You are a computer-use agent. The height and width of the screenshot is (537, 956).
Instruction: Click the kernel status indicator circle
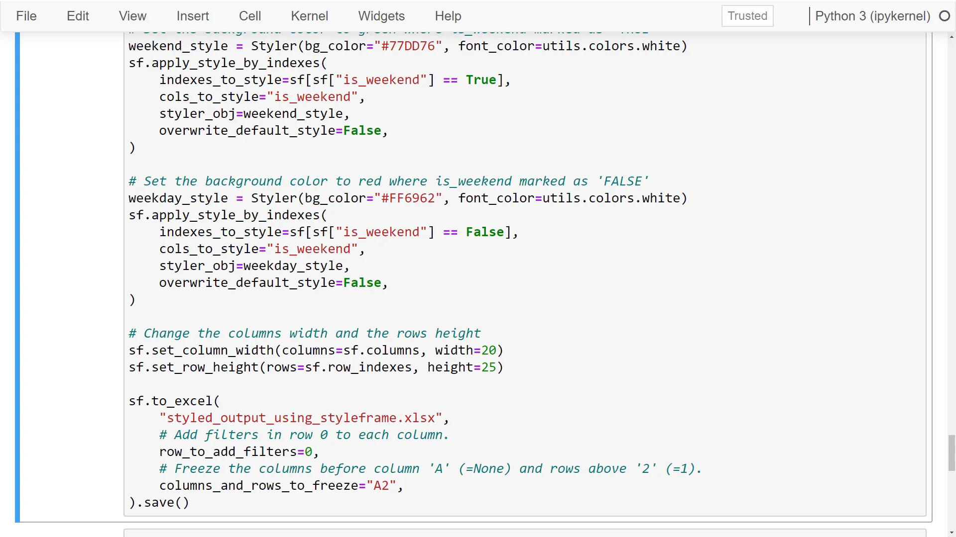click(944, 16)
